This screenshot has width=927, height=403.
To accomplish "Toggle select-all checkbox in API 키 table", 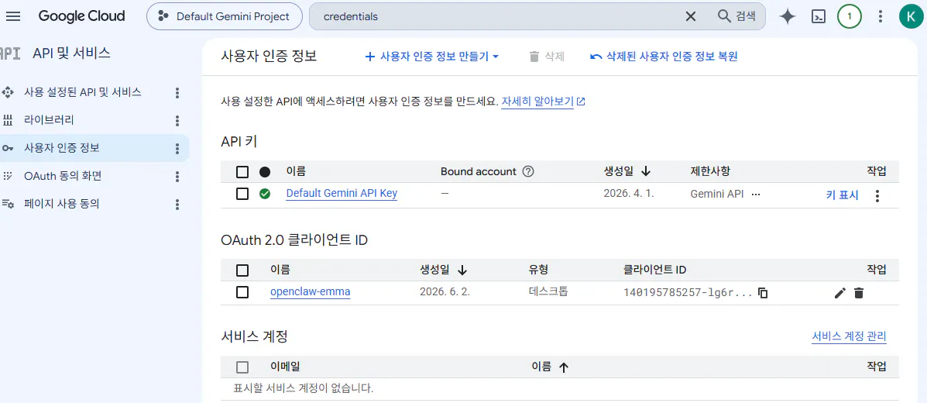I will click(242, 172).
